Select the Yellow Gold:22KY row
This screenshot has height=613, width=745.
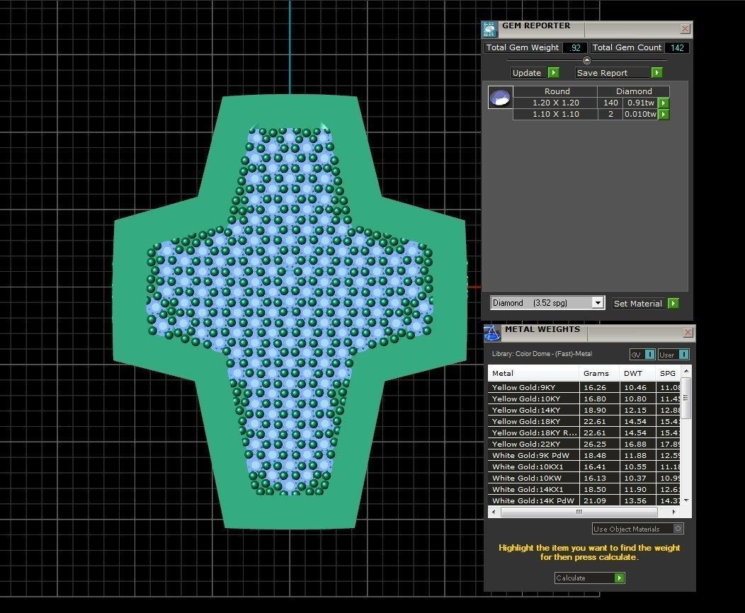tap(584, 444)
